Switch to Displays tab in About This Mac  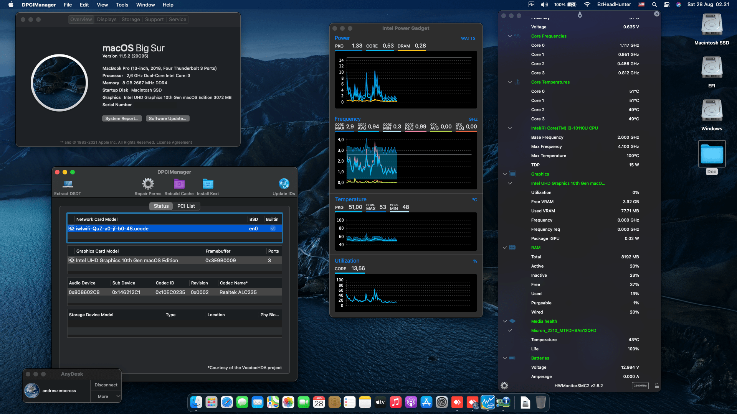(107, 20)
